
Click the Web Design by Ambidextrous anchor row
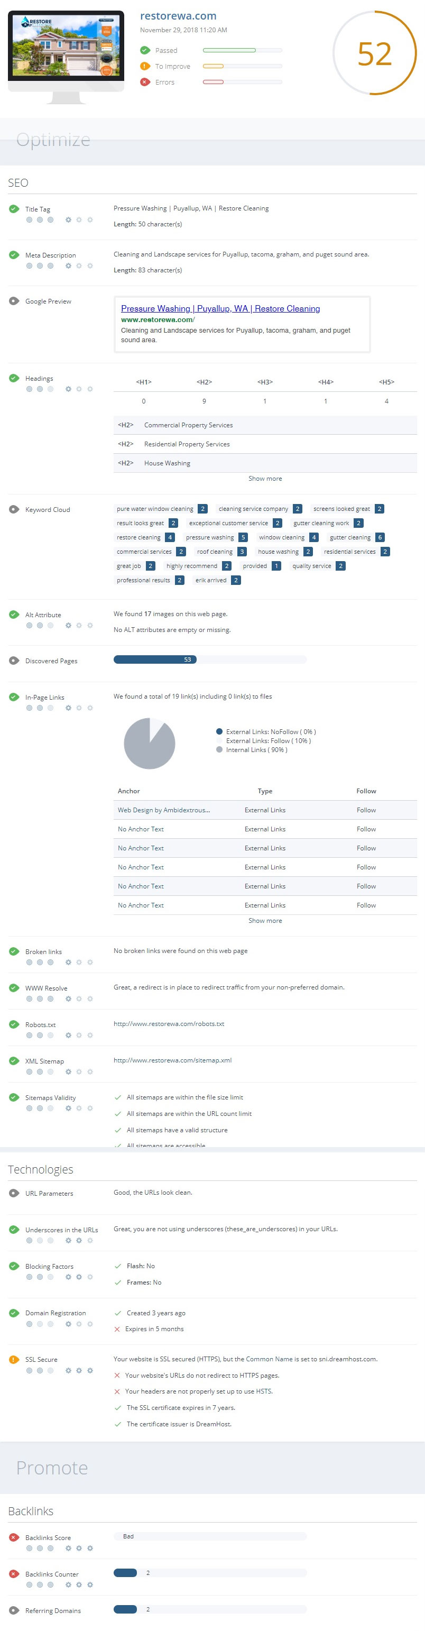[x=265, y=810]
